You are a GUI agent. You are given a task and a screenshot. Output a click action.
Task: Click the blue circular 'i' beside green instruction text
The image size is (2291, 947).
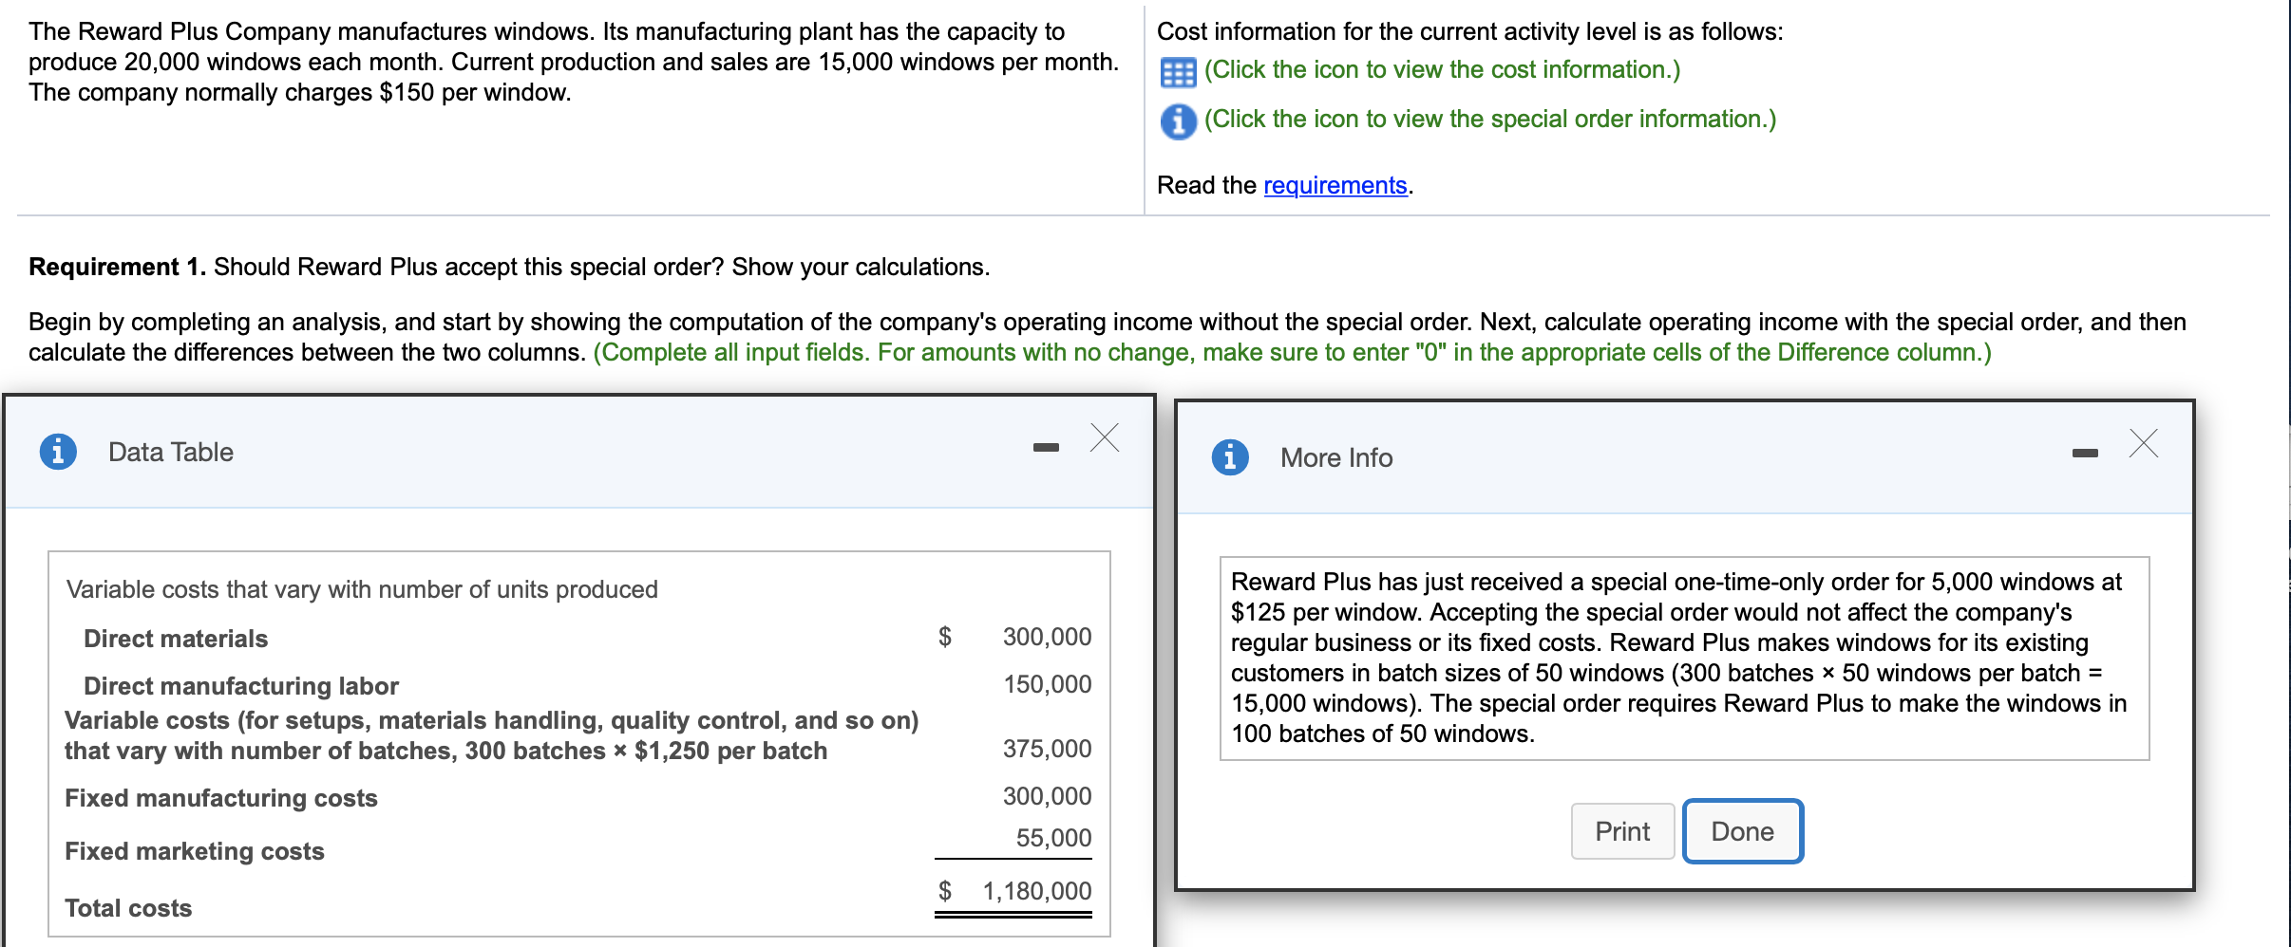1177,121
